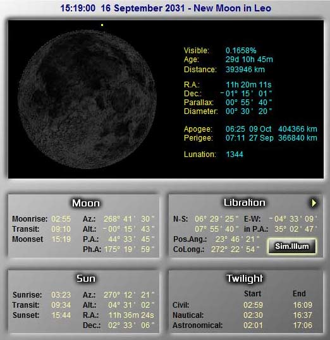Click the Sunset time 15:44
Image resolution: width=330 pixels, height=340 pixels.
(61, 315)
